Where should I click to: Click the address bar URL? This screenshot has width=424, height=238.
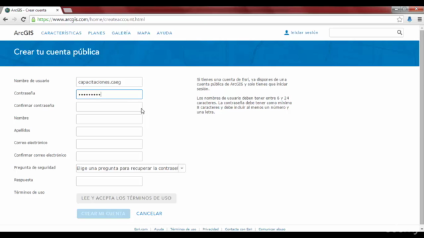91,19
